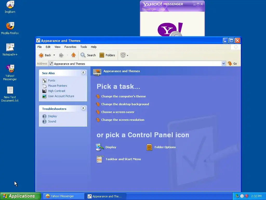266x200 pixels.
Task: Click the Yahoo Messenger smiley tray icon
Action: (x=242, y=196)
